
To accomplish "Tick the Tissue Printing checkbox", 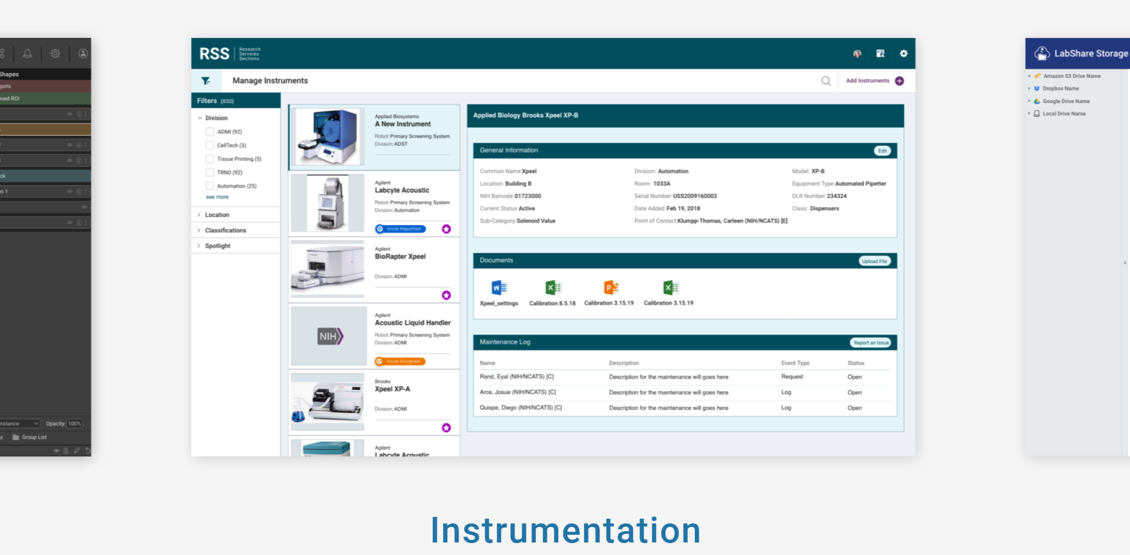I will point(210,159).
